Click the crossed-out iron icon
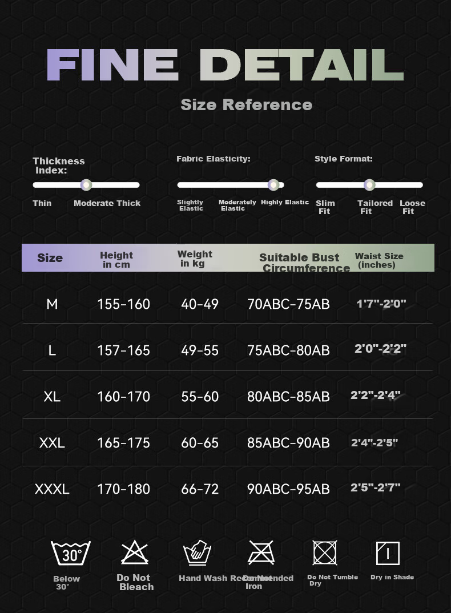451x613 pixels. [x=261, y=553]
